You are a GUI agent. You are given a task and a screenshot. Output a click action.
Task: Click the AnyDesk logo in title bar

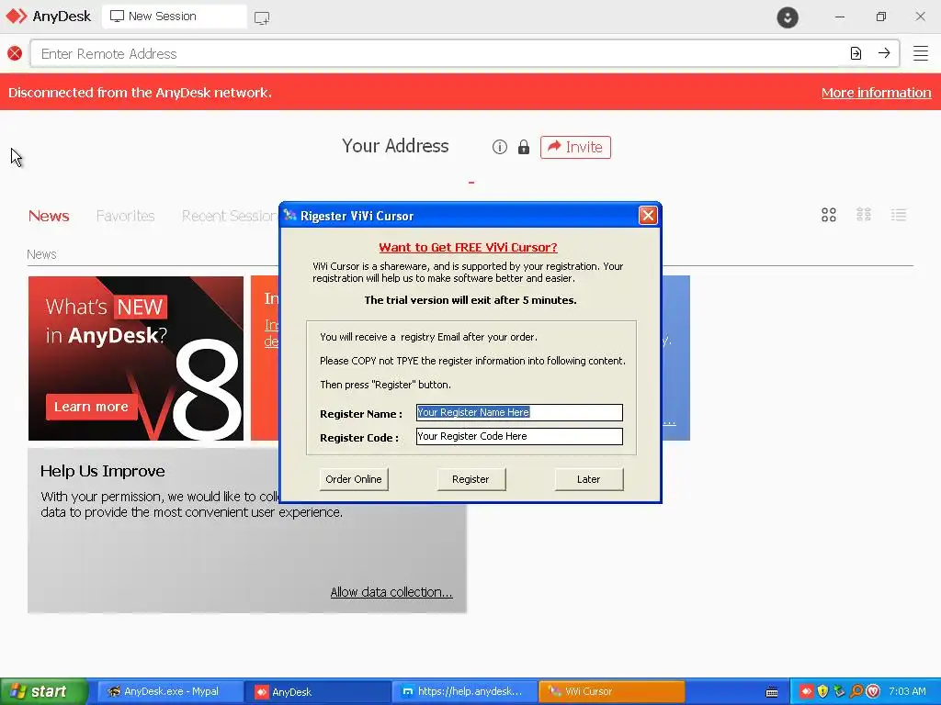(17, 17)
